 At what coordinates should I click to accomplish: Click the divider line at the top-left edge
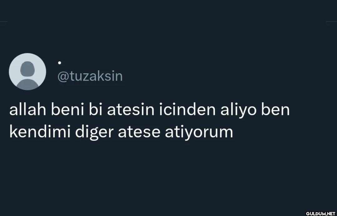(x=4, y=21)
